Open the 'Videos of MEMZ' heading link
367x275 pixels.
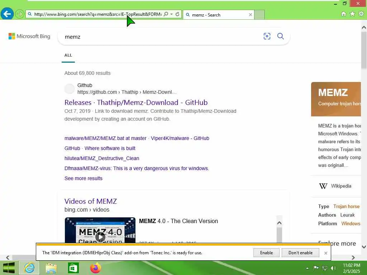point(91,201)
